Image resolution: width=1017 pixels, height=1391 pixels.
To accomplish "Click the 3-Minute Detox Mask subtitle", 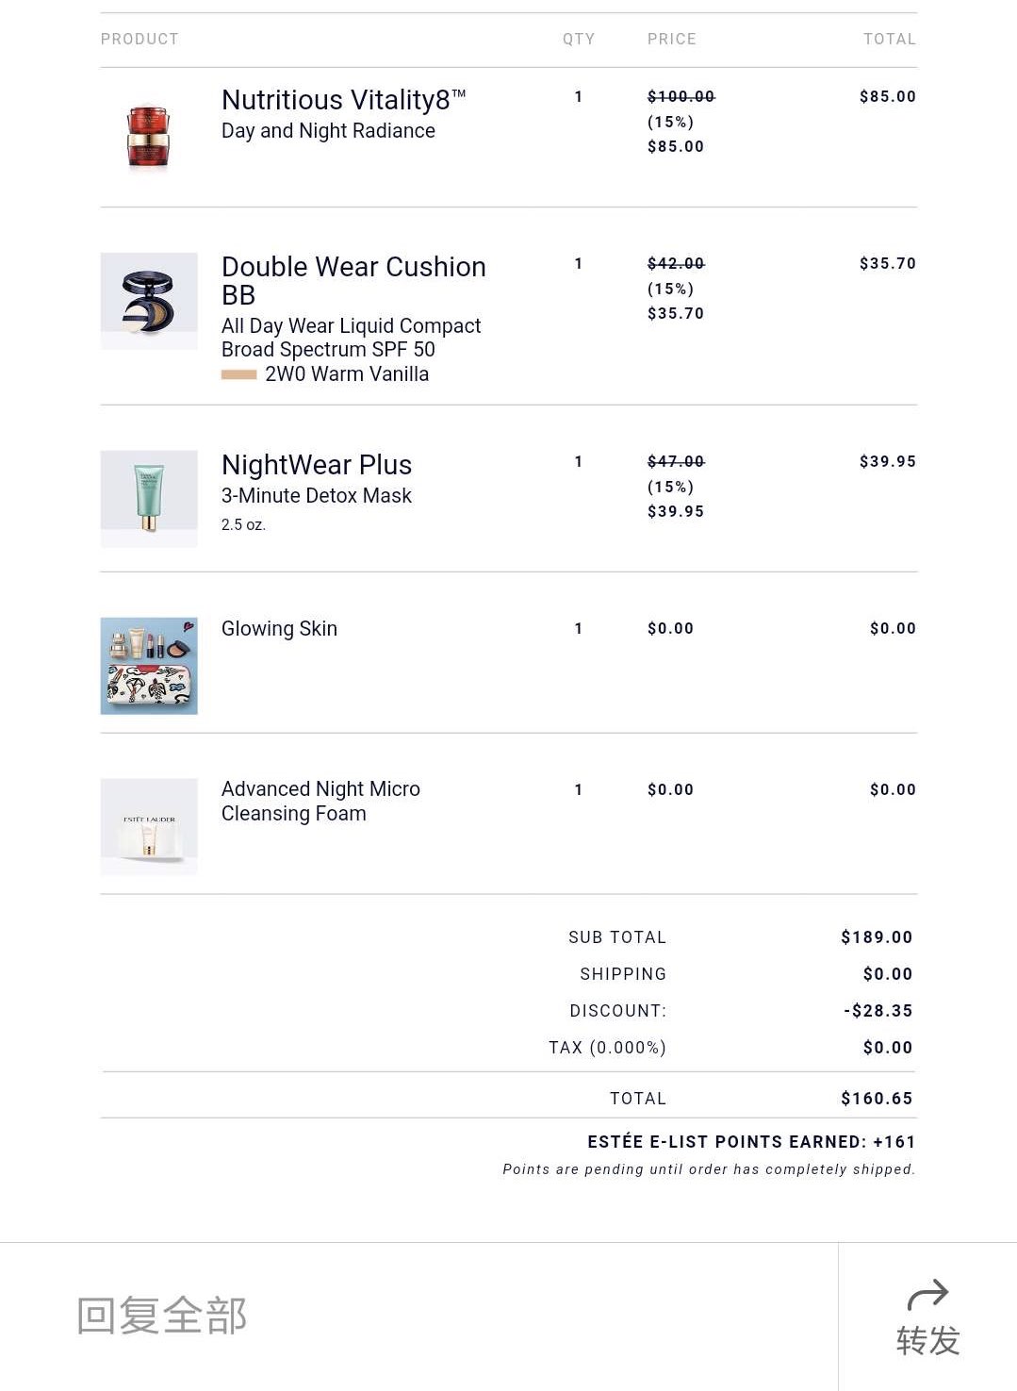I will pyautogui.click(x=317, y=496).
